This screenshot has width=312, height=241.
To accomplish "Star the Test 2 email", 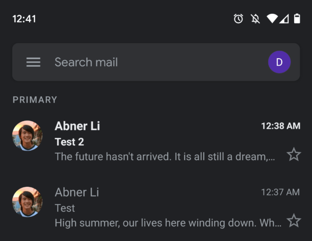I will pos(294,154).
